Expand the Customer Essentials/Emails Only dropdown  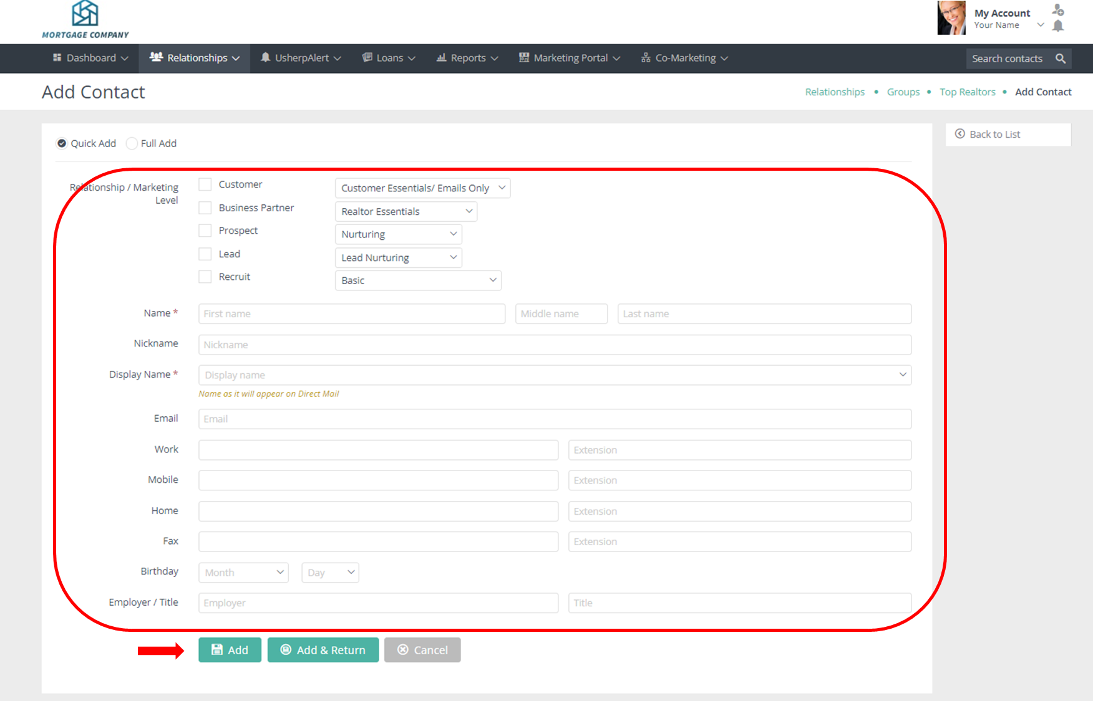click(x=422, y=188)
